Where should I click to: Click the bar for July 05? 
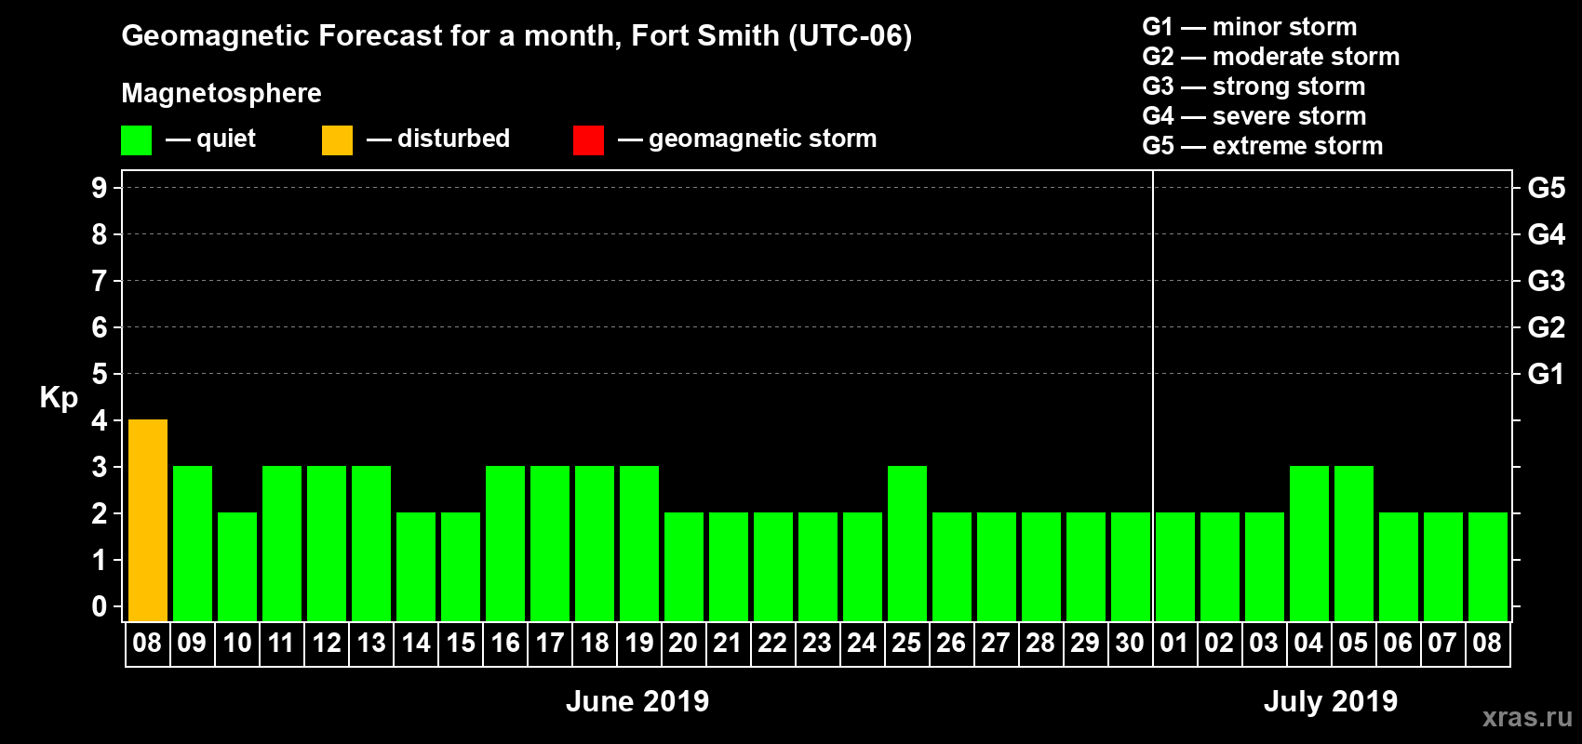click(1354, 543)
